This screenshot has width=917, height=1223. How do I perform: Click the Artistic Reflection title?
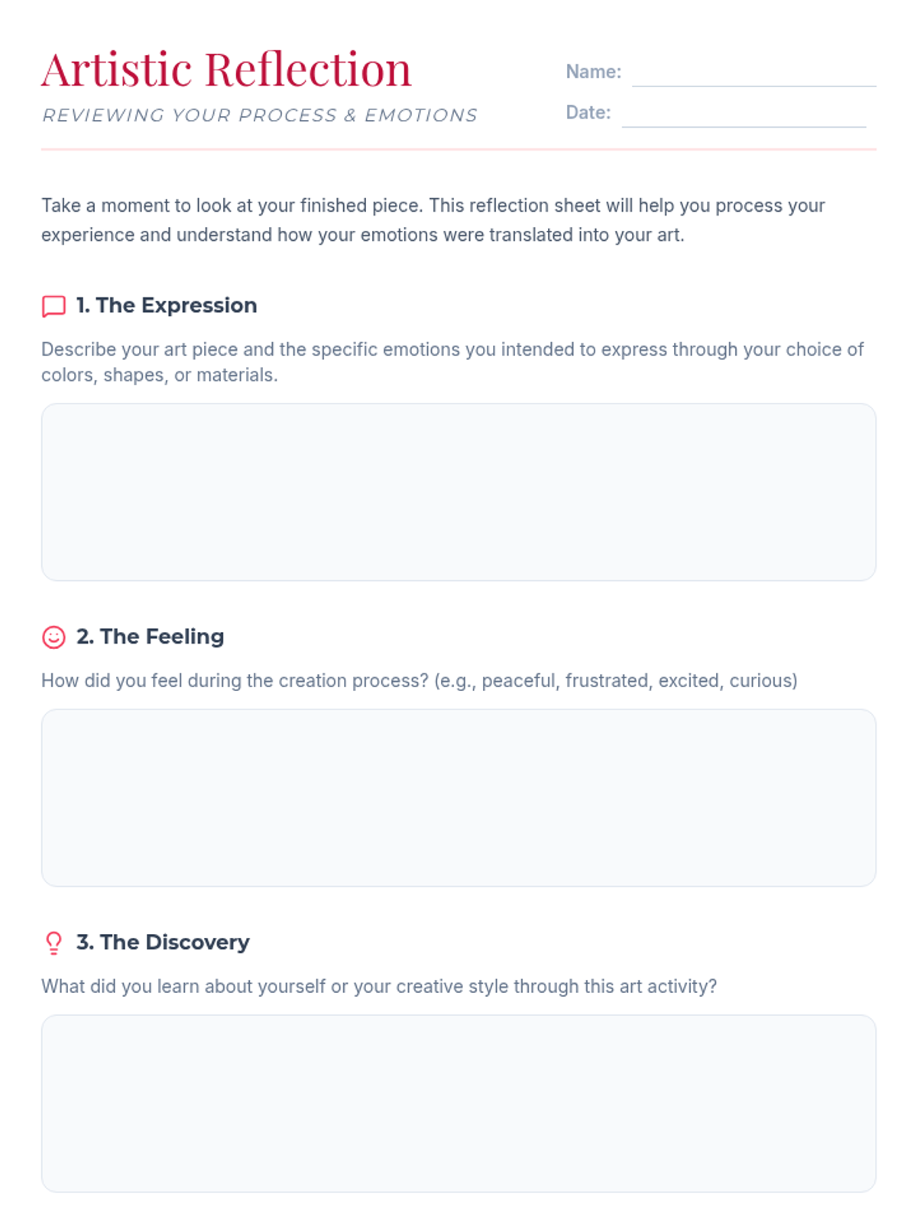point(226,70)
